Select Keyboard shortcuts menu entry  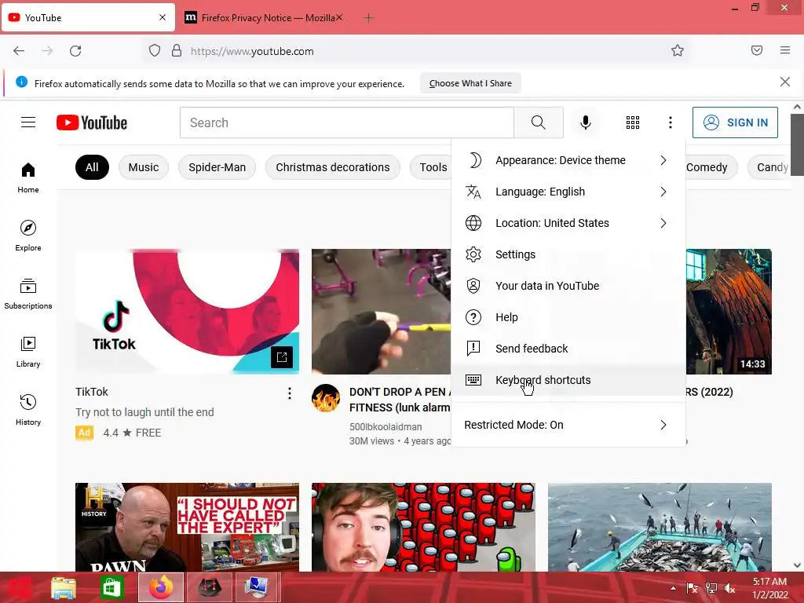tap(568, 380)
